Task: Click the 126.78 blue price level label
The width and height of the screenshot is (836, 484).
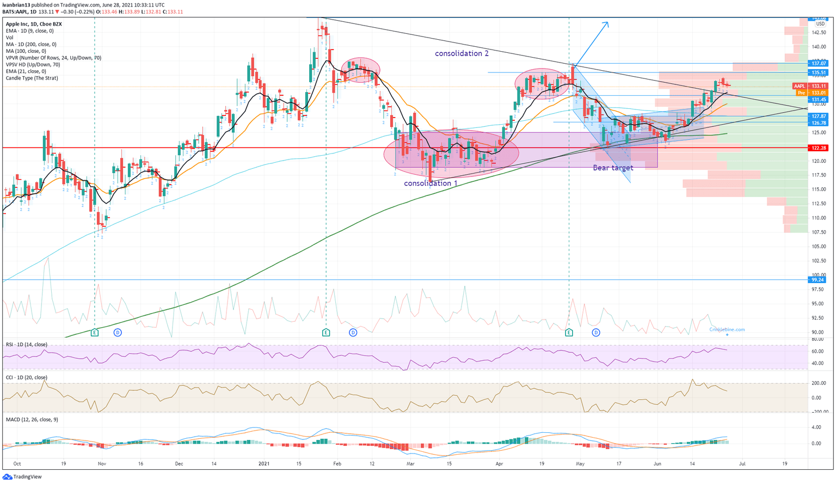Action: tap(819, 122)
